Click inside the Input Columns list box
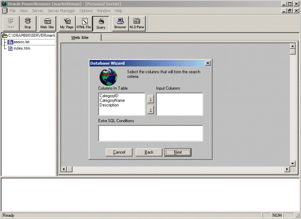This screenshot has height=219, width=301. pos(180,104)
